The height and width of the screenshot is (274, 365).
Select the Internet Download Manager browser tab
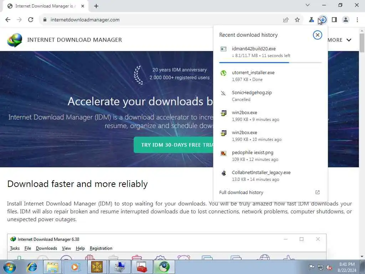point(45,6)
